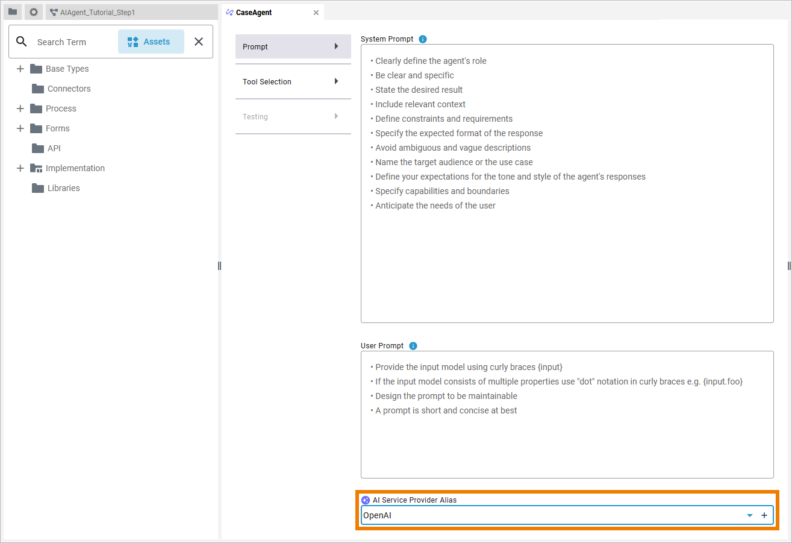
Task: Expand the Process folder
Action: pyautogui.click(x=20, y=108)
